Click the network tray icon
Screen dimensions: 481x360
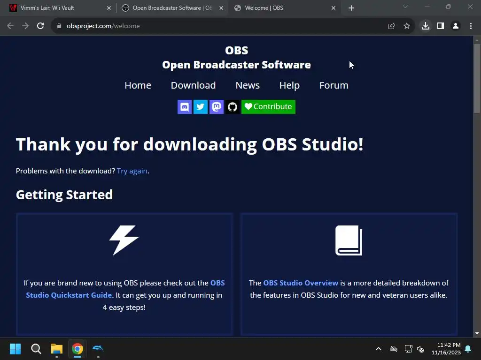coord(408,349)
